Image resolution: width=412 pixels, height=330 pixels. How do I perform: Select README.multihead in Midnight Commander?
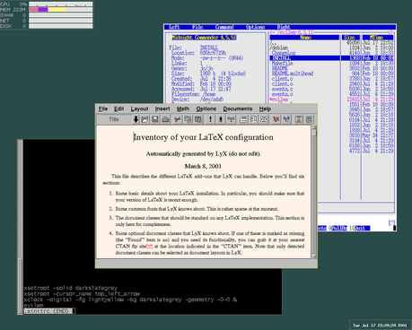click(293, 74)
